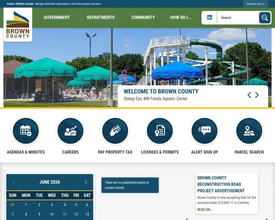Open the Parcel Search map pin icon
The height and width of the screenshot is (220, 275).
[249, 131]
